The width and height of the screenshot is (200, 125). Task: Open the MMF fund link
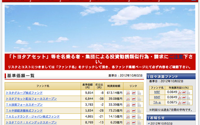click(x=157, y=97)
